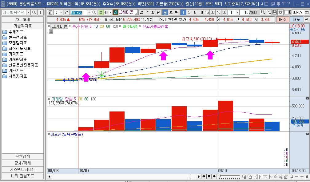
Task: Click the 매수 buy button
Action: click(282, 19)
